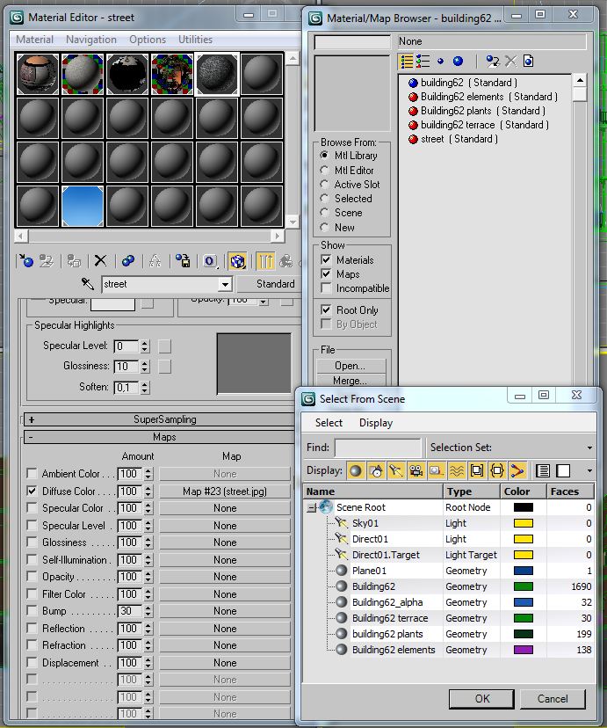Viewport: 607px width, 728px height.
Task: Adjust Bump amount spinner
Action: [148, 611]
